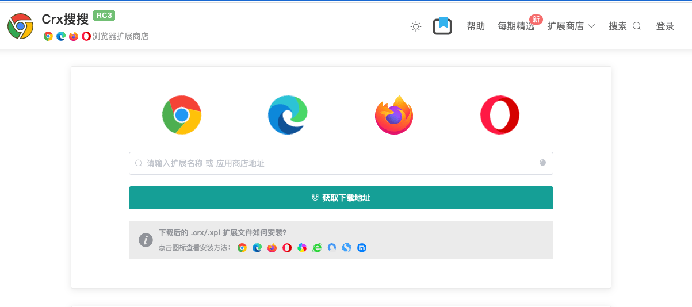
Task: Click the Crx搜搜 site logo
Action: pyautogui.click(x=20, y=26)
